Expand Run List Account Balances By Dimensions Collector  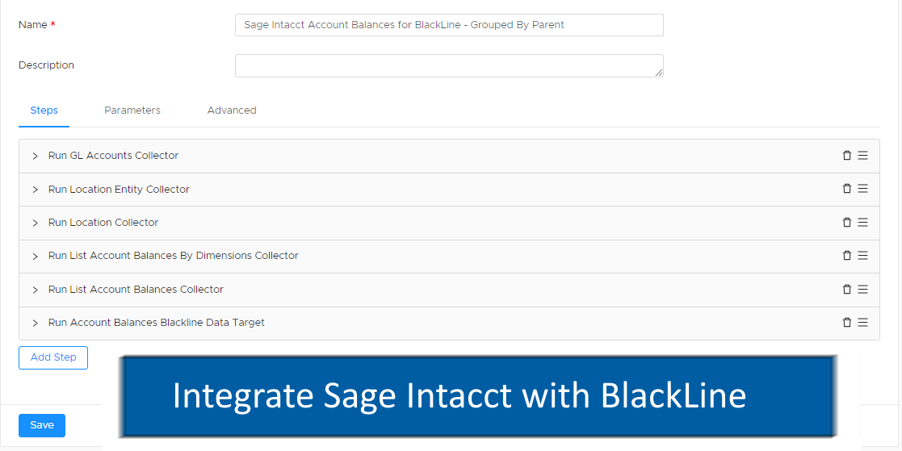(35, 257)
